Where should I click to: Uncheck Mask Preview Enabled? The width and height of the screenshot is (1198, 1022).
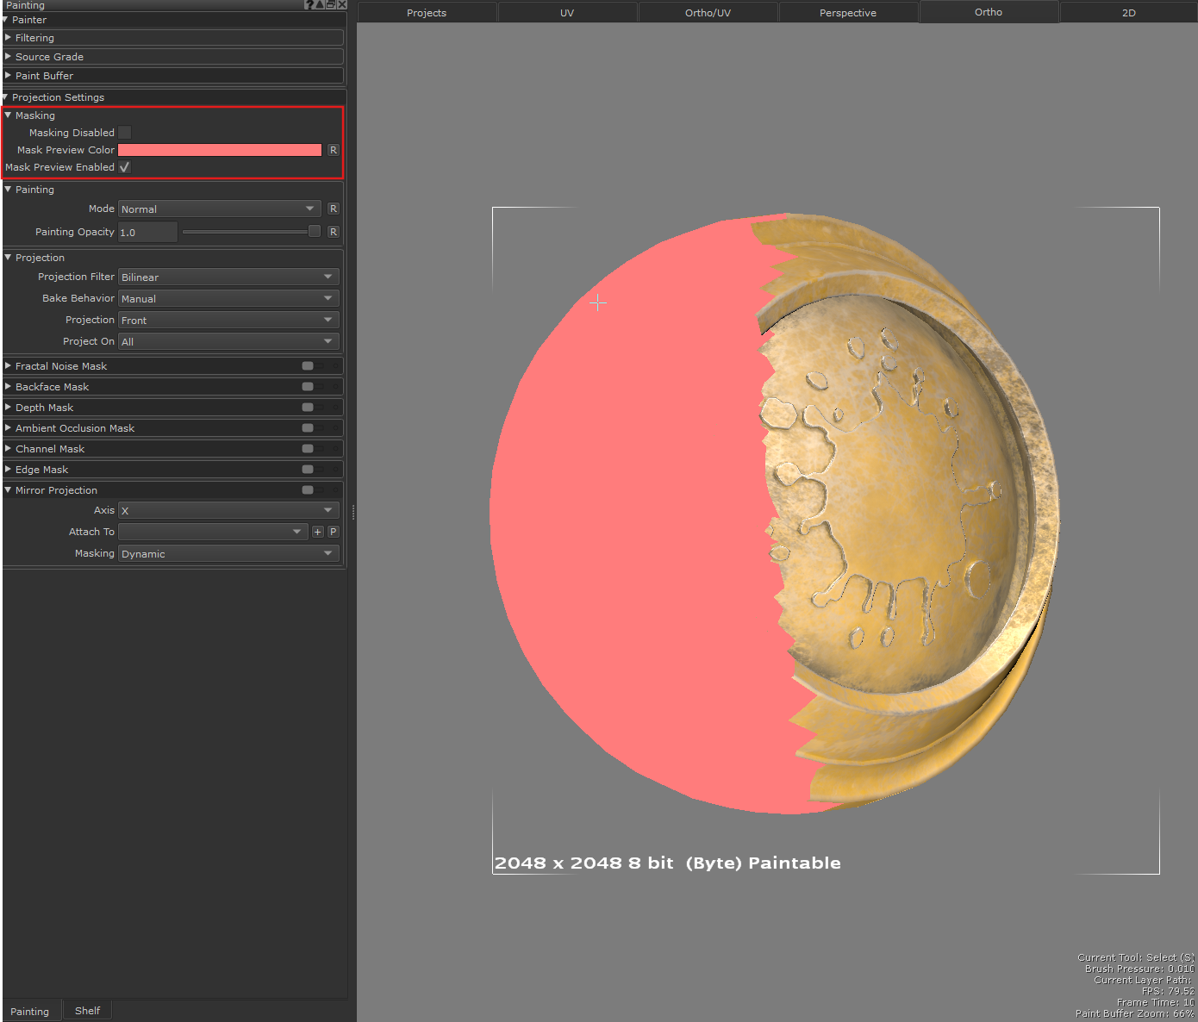click(124, 166)
